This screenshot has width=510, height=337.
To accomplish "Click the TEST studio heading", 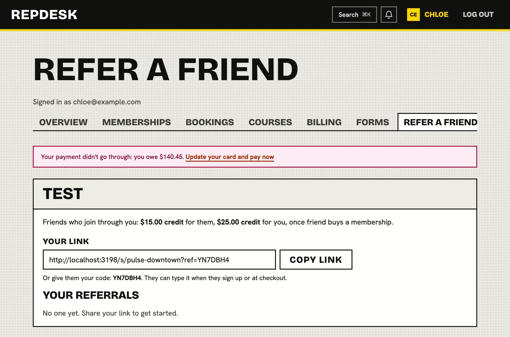I will click(x=63, y=194).
